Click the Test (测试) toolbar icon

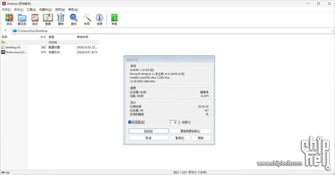click(35, 19)
